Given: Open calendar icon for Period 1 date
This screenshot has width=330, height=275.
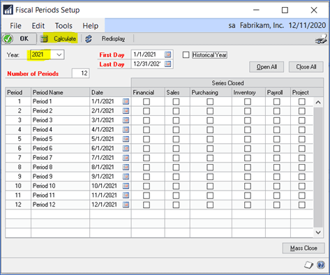Looking at the screenshot, I should pos(126,101).
